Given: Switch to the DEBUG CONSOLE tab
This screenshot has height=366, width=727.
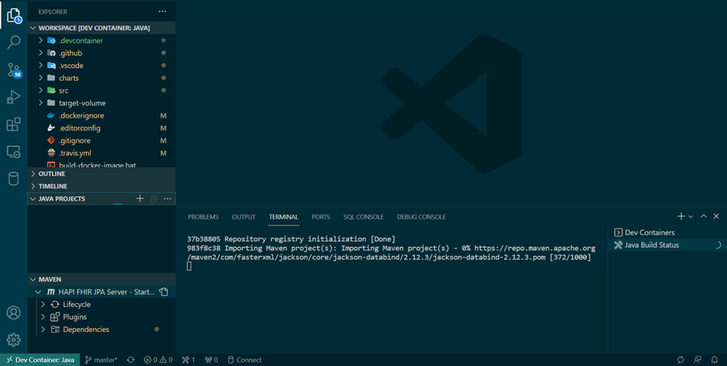Looking at the screenshot, I should [421, 217].
